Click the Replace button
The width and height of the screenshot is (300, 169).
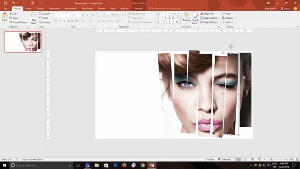(228, 18)
